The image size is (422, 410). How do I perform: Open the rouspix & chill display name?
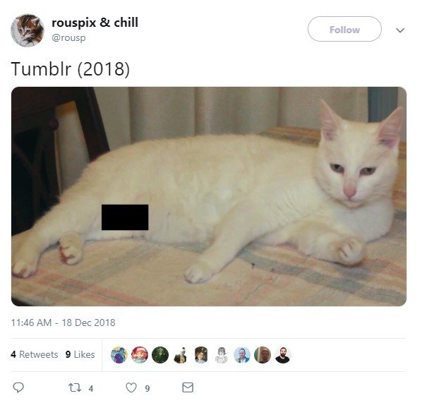click(x=95, y=23)
